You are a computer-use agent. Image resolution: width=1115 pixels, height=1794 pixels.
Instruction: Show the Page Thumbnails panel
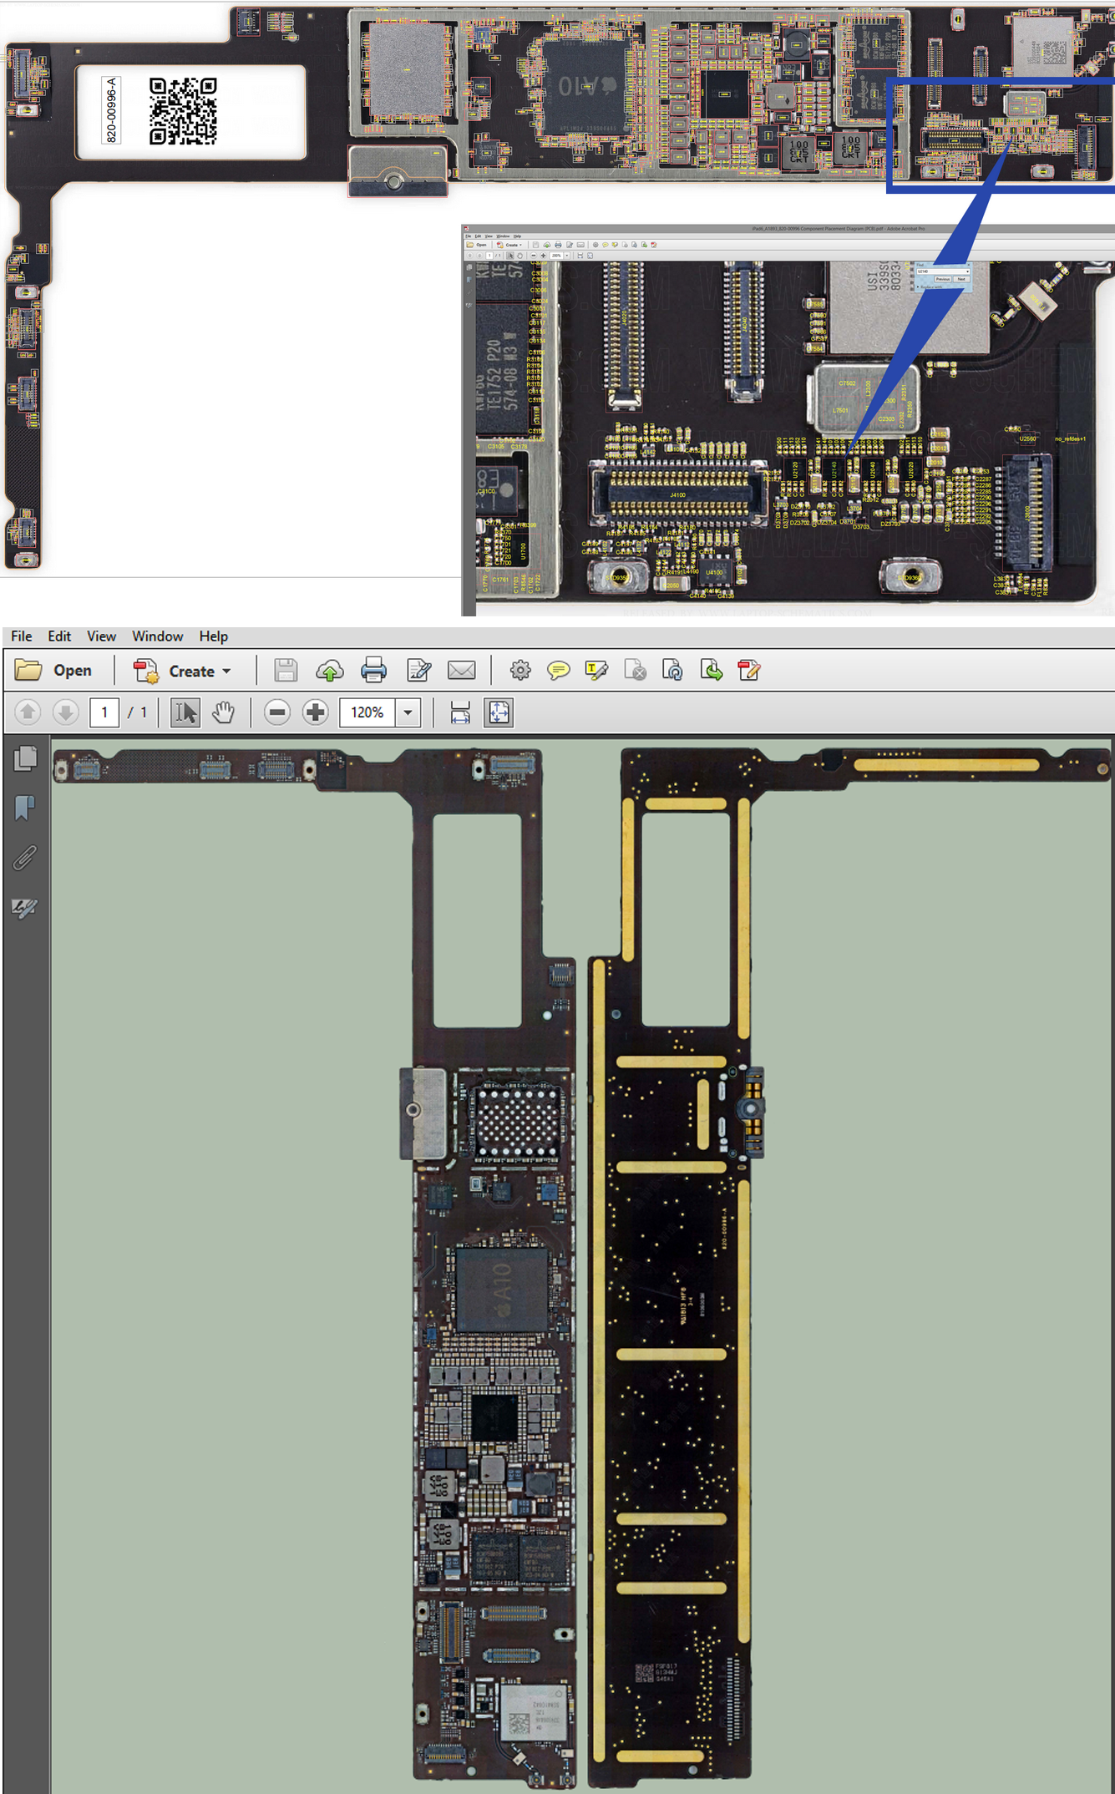[25, 758]
